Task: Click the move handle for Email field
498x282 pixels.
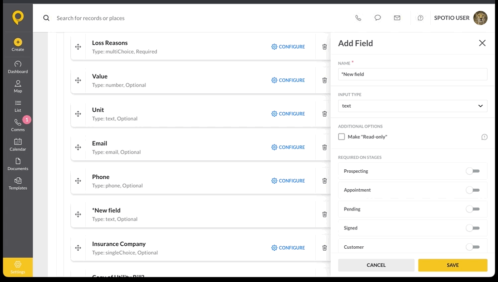Action: coord(78,147)
